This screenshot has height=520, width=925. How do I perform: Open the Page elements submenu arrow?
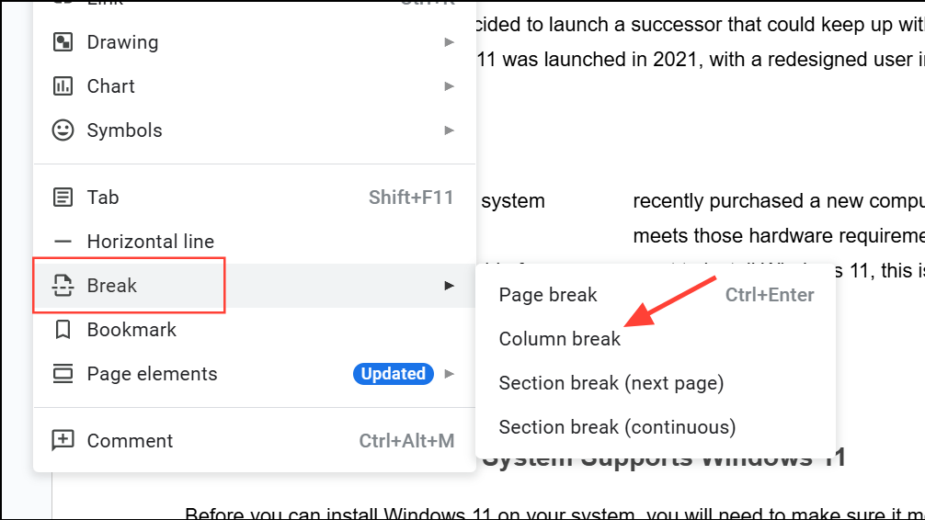pyautogui.click(x=449, y=374)
